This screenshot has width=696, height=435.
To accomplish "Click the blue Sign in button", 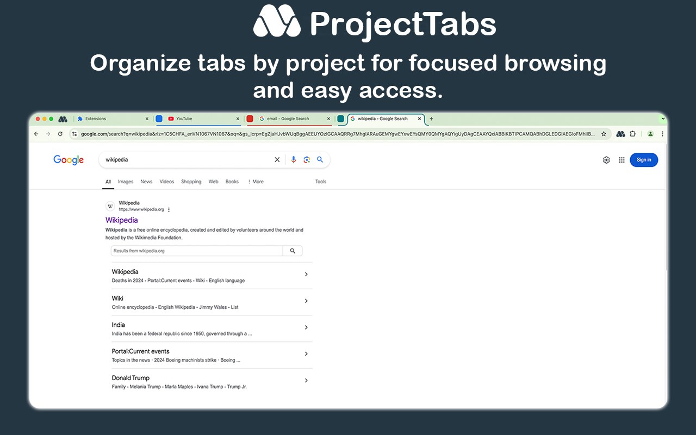I will click(644, 160).
